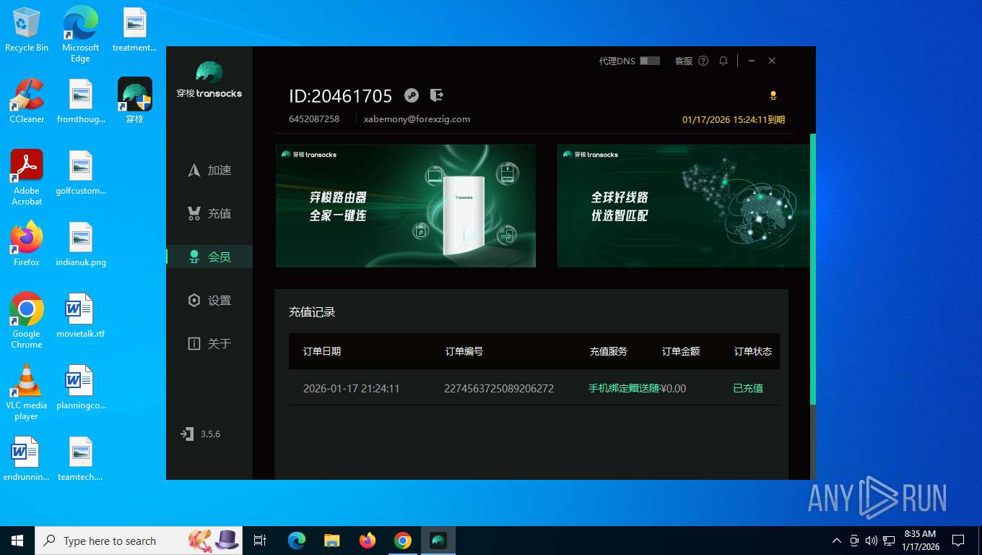Open VLC media player shortcut
The image size is (982, 555).
coord(27,392)
